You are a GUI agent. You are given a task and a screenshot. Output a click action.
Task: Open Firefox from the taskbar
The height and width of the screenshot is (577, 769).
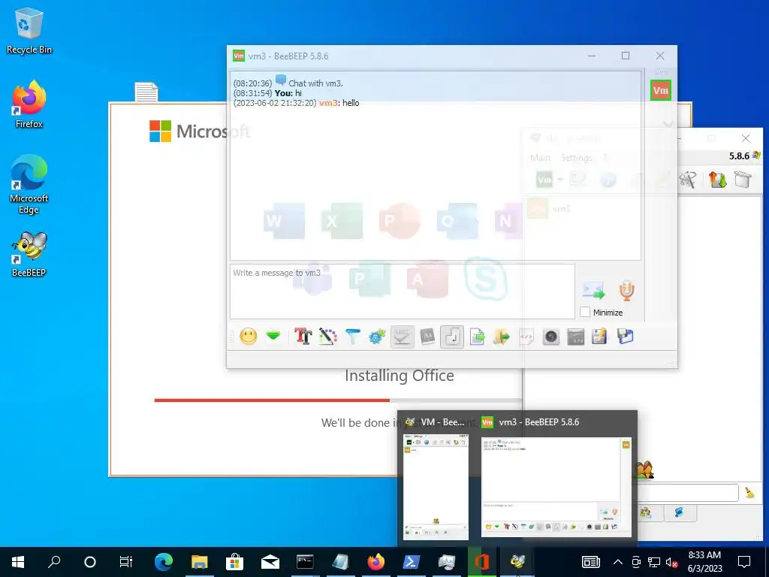point(375,562)
